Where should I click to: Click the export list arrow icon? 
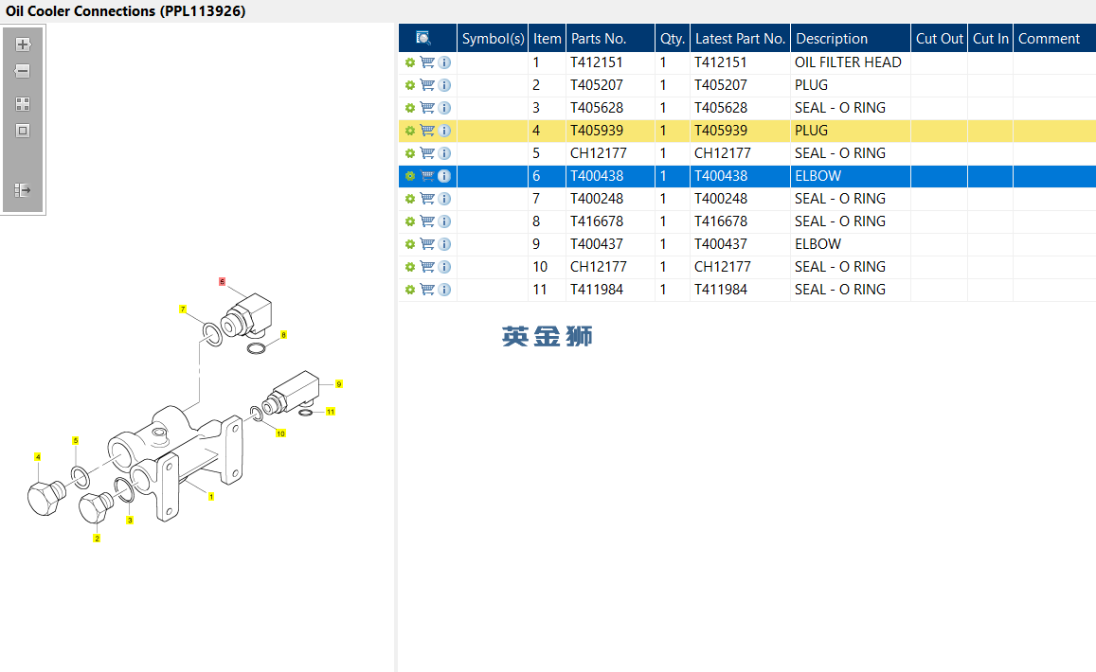point(23,190)
